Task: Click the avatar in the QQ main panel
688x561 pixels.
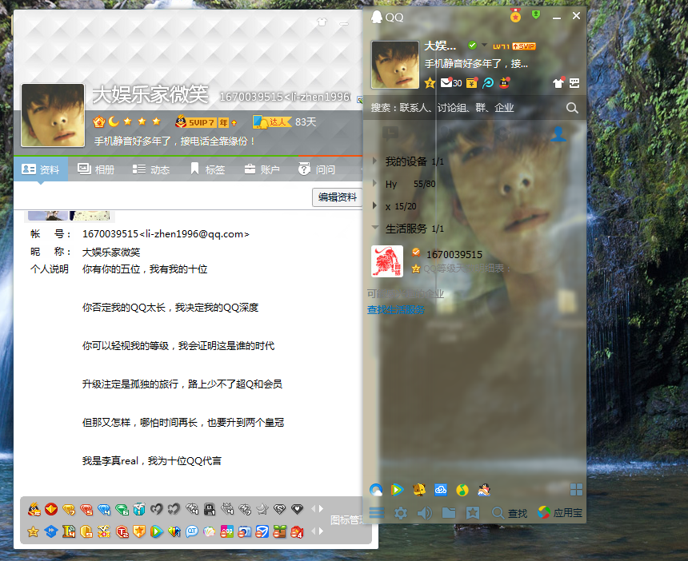Action: tap(395, 65)
